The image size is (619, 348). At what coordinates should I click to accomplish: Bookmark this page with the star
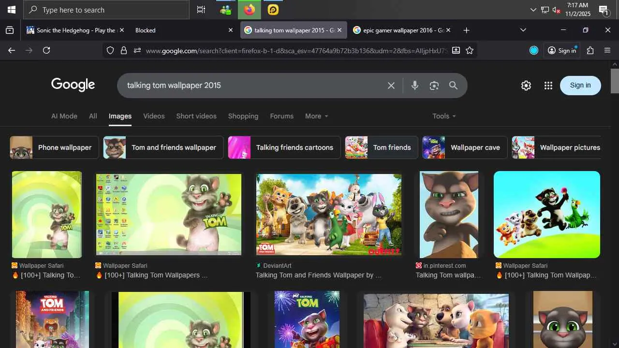point(470,50)
